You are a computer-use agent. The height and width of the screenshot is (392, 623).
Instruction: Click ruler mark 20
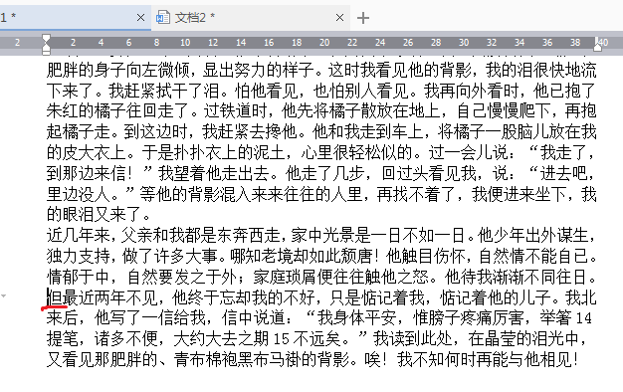point(324,43)
